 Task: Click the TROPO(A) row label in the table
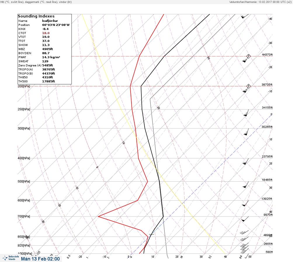click(26, 70)
